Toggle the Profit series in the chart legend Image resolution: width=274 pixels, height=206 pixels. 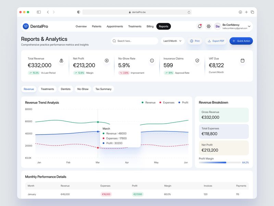pos(183,102)
